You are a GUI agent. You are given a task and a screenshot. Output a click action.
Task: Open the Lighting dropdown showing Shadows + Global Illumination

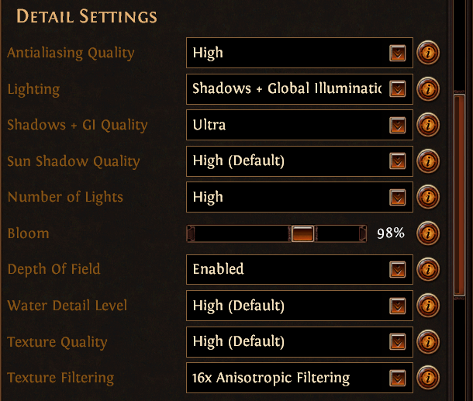click(x=299, y=89)
